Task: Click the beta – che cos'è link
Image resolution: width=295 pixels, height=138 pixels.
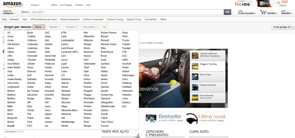Action: [x=155, y=43]
